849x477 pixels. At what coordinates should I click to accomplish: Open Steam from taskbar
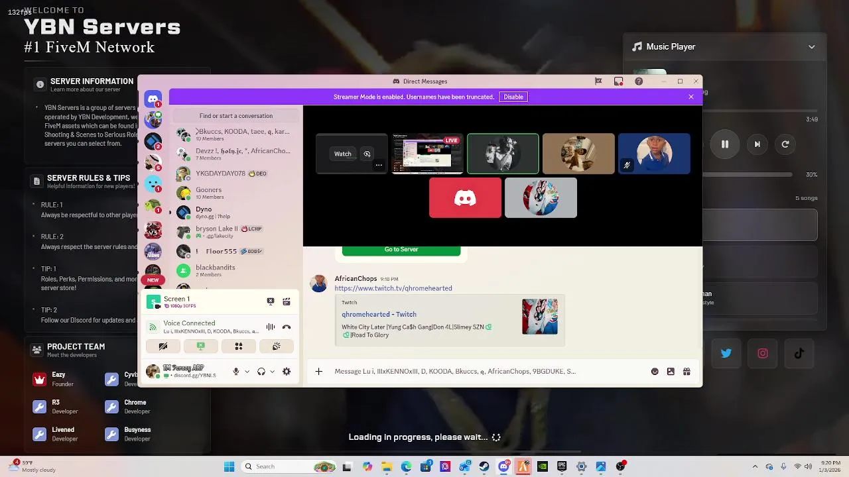coord(484,466)
